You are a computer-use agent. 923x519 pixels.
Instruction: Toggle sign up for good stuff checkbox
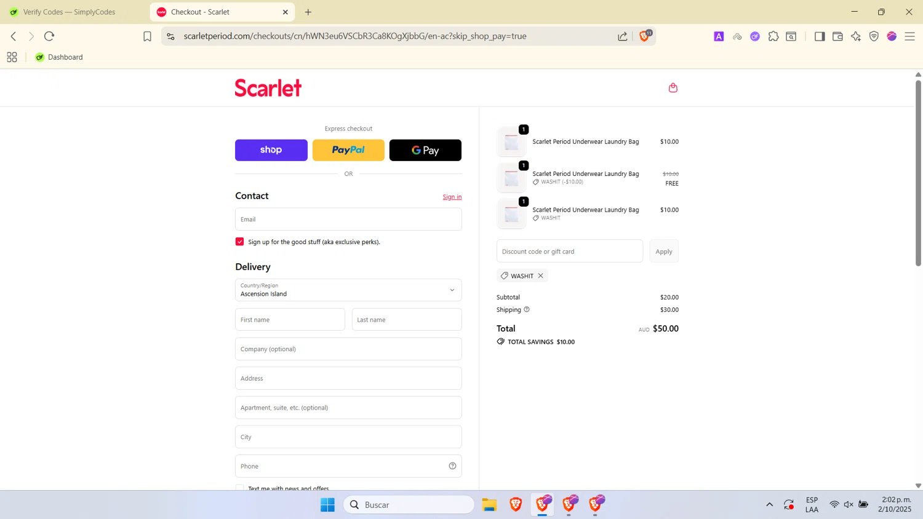[x=239, y=242]
